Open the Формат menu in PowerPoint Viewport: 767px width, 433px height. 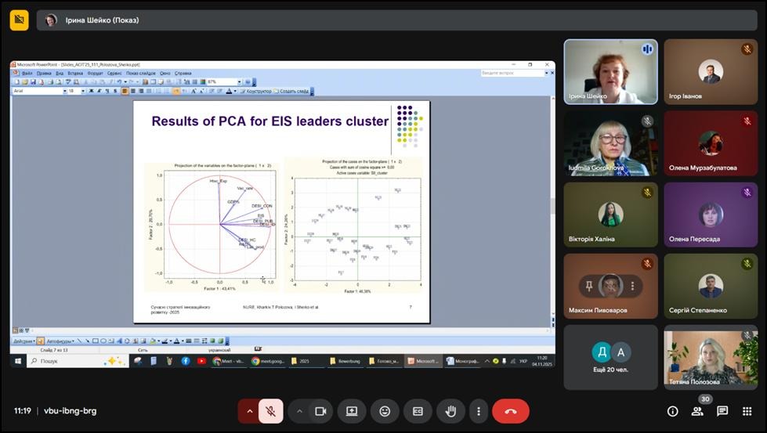point(96,73)
